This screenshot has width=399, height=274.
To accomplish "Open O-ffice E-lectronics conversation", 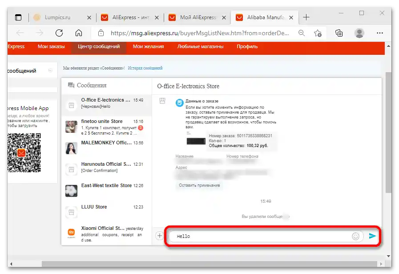I will coord(107,105).
